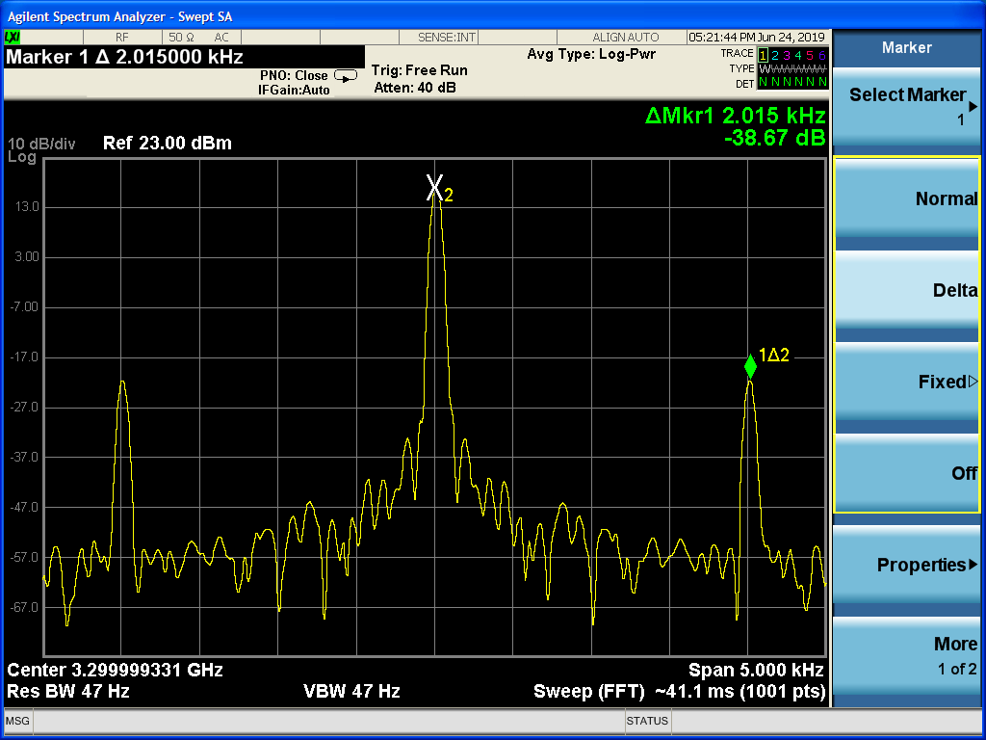Click the Span 5.000 kHz readout

click(x=756, y=670)
